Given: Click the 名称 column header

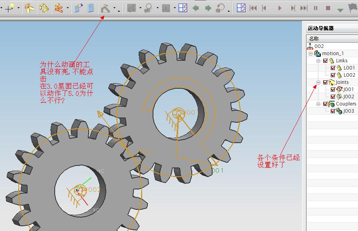Looking at the screenshot, I should 314,39.
